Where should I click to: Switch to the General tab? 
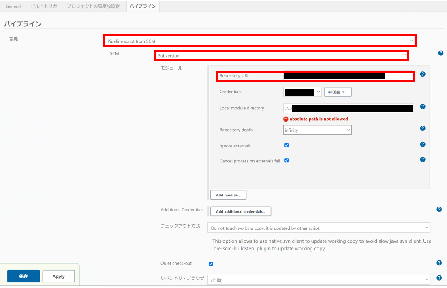click(13, 6)
